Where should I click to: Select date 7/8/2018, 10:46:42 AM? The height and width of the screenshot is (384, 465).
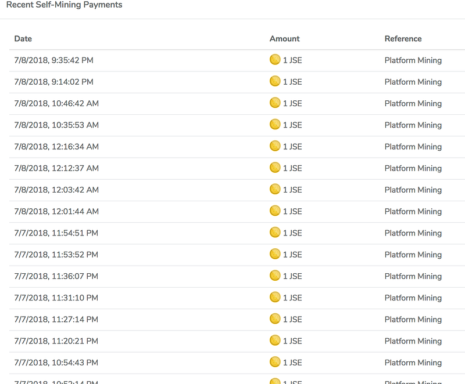(56, 104)
